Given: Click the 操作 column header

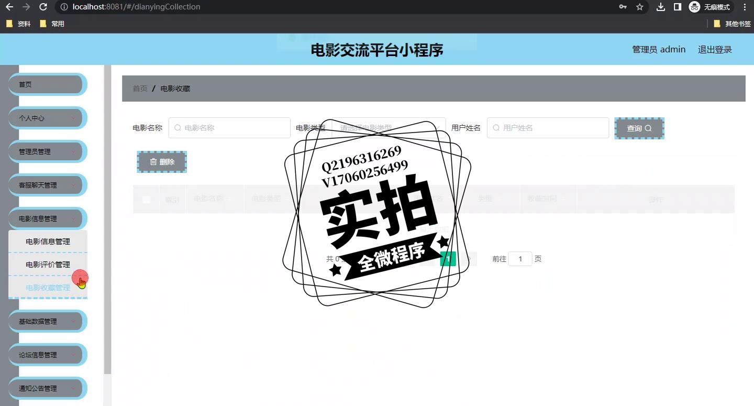Looking at the screenshot, I should pos(656,199).
